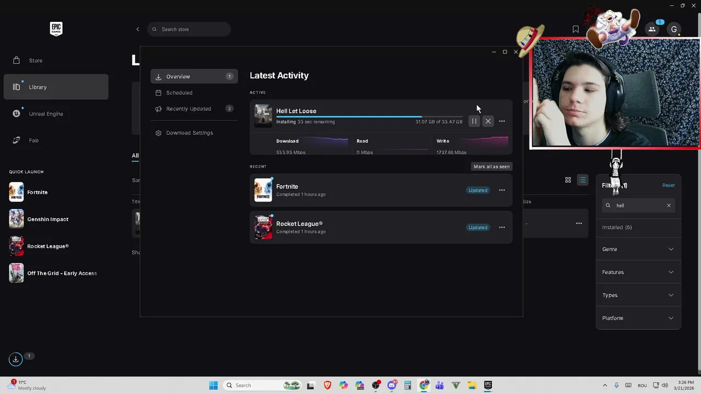
Task: Click Rocket League thumbnail in recent activity
Action: point(263,227)
